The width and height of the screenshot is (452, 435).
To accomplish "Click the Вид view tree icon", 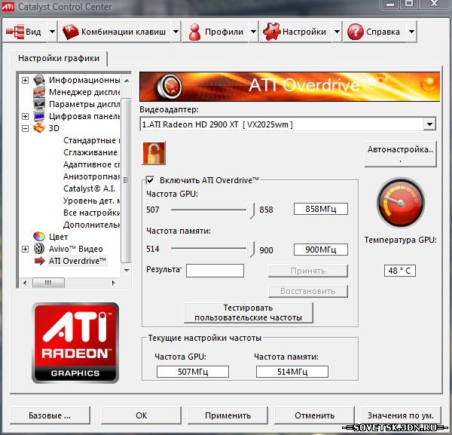I will click(15, 32).
